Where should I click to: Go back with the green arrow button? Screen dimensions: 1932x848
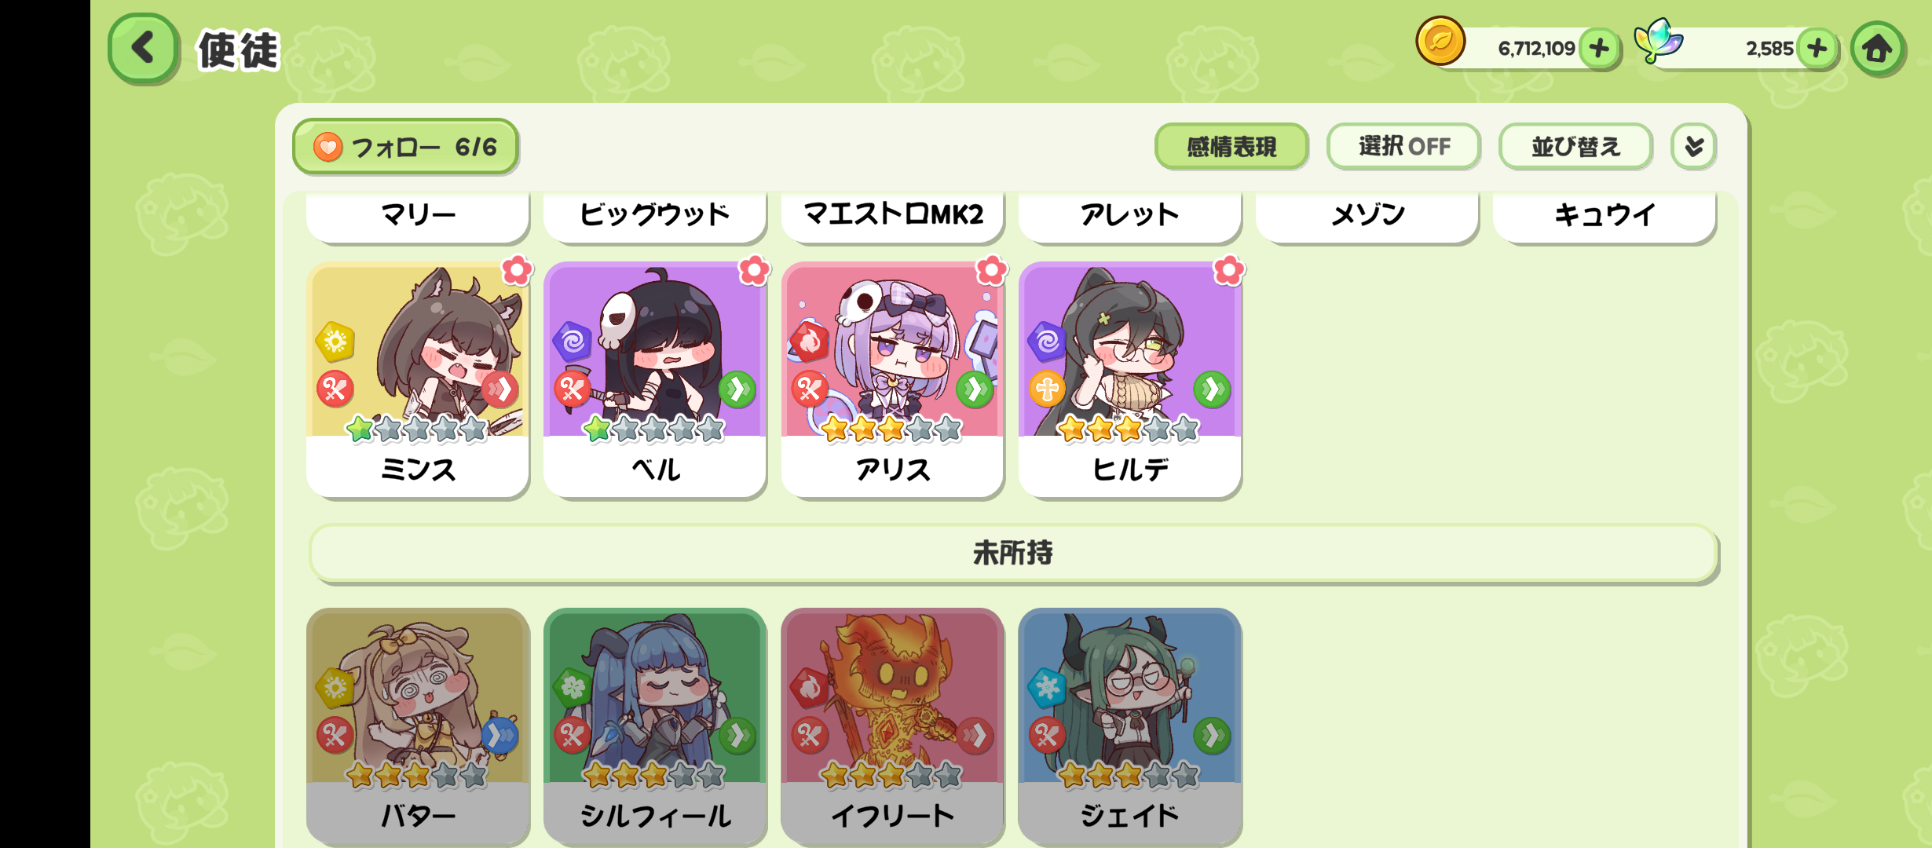(143, 49)
